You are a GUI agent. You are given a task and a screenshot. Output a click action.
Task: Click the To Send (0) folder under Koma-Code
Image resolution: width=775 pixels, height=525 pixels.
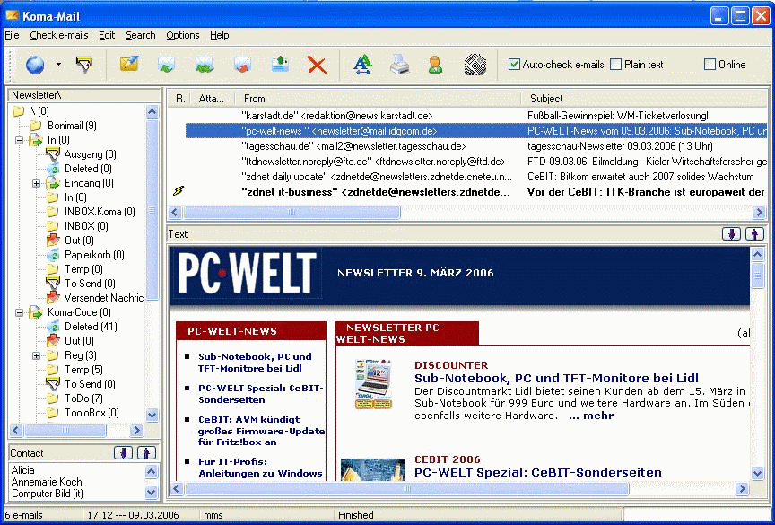pos(90,383)
